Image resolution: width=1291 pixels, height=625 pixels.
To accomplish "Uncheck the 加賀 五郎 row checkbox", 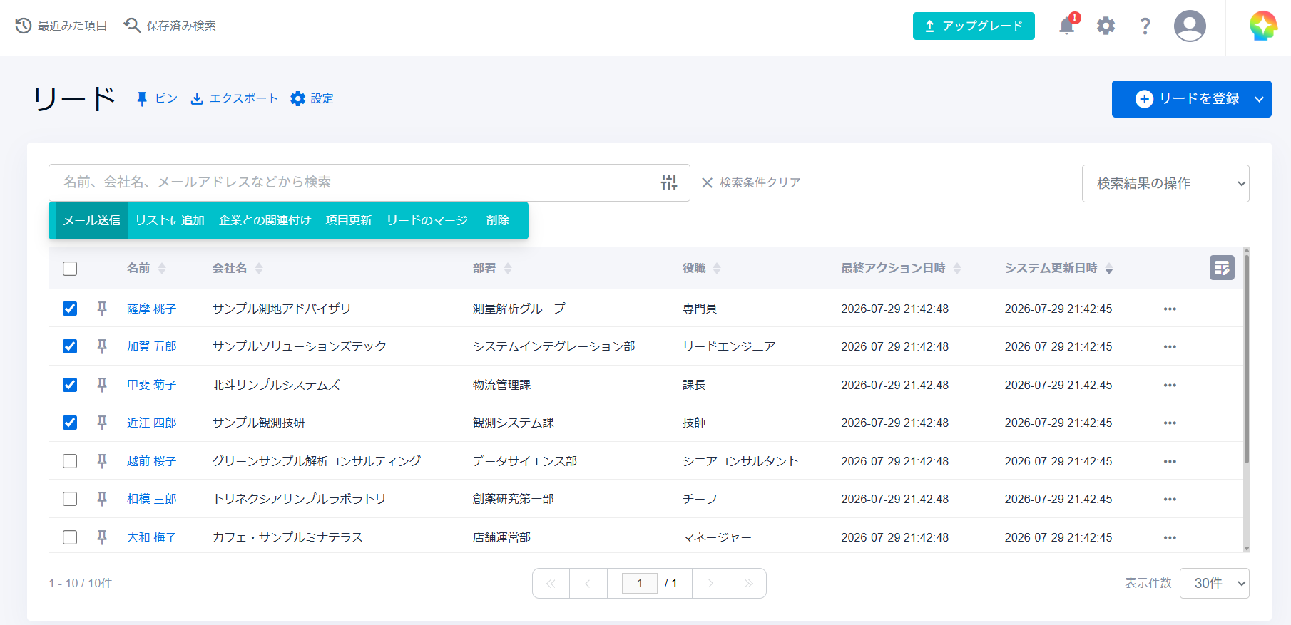I will coord(70,346).
